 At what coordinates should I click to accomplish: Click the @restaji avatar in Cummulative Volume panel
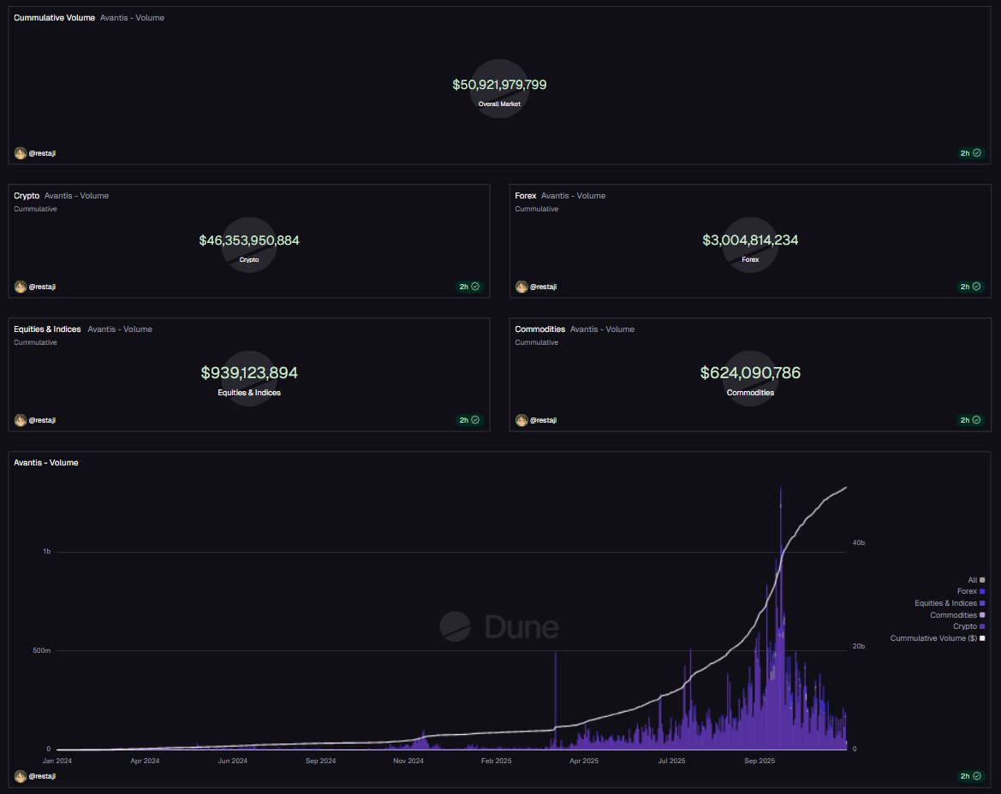(21, 153)
